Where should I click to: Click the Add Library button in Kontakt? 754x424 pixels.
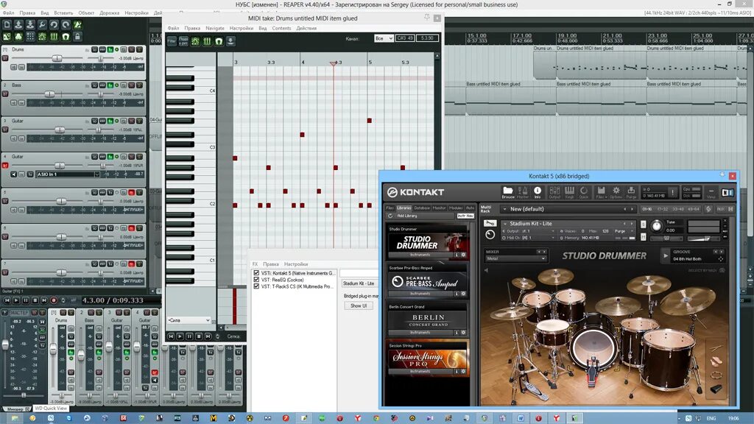click(407, 216)
